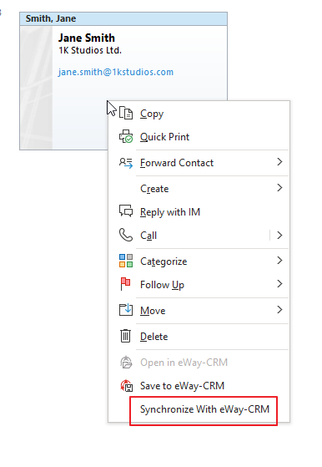The height and width of the screenshot is (467, 322).
Task: Click the Follow Up red flag icon
Action: point(125,284)
